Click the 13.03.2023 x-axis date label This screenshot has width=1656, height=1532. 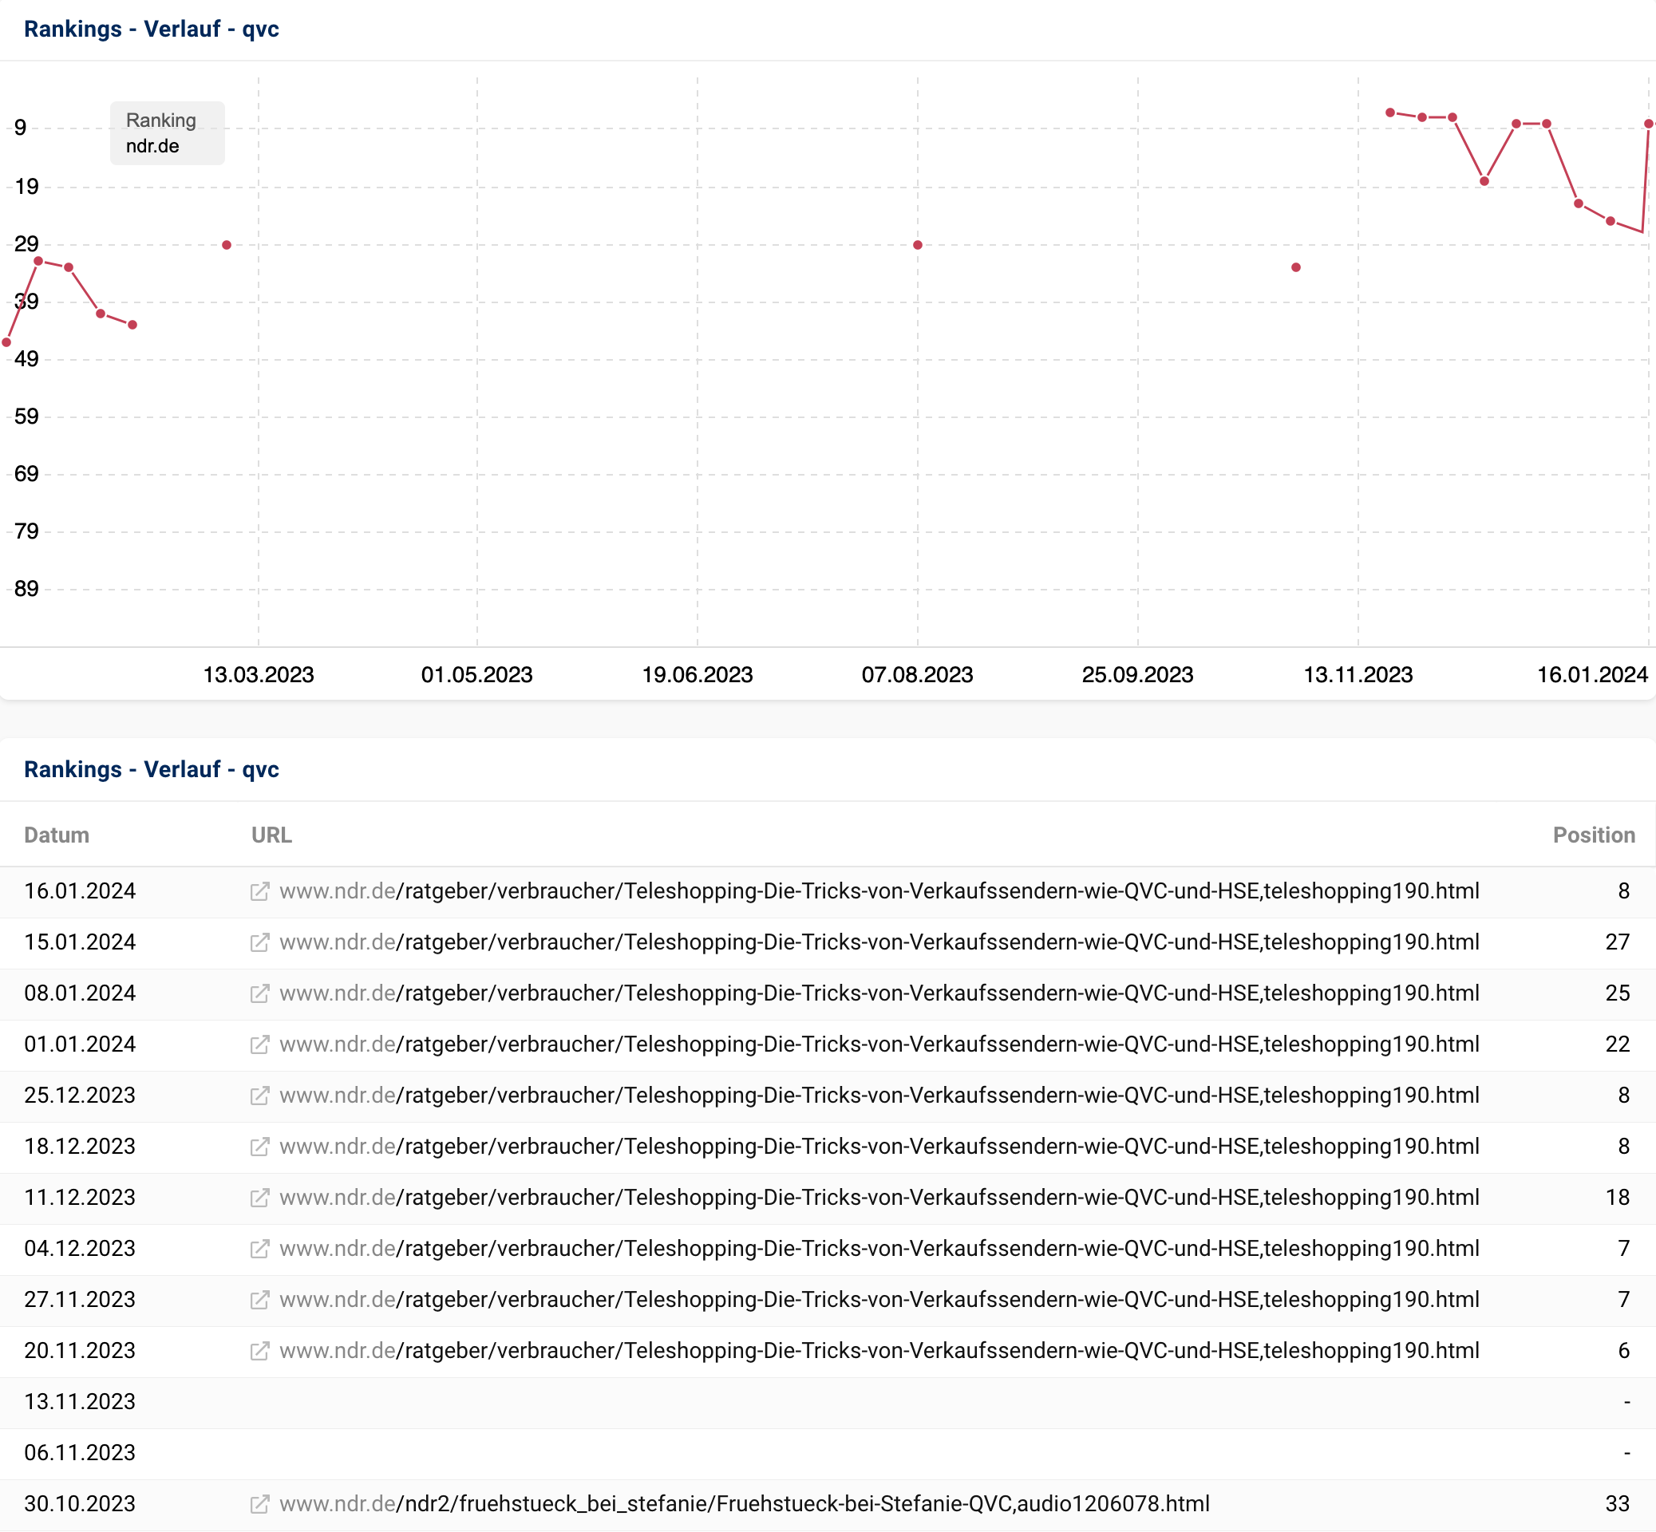[259, 675]
